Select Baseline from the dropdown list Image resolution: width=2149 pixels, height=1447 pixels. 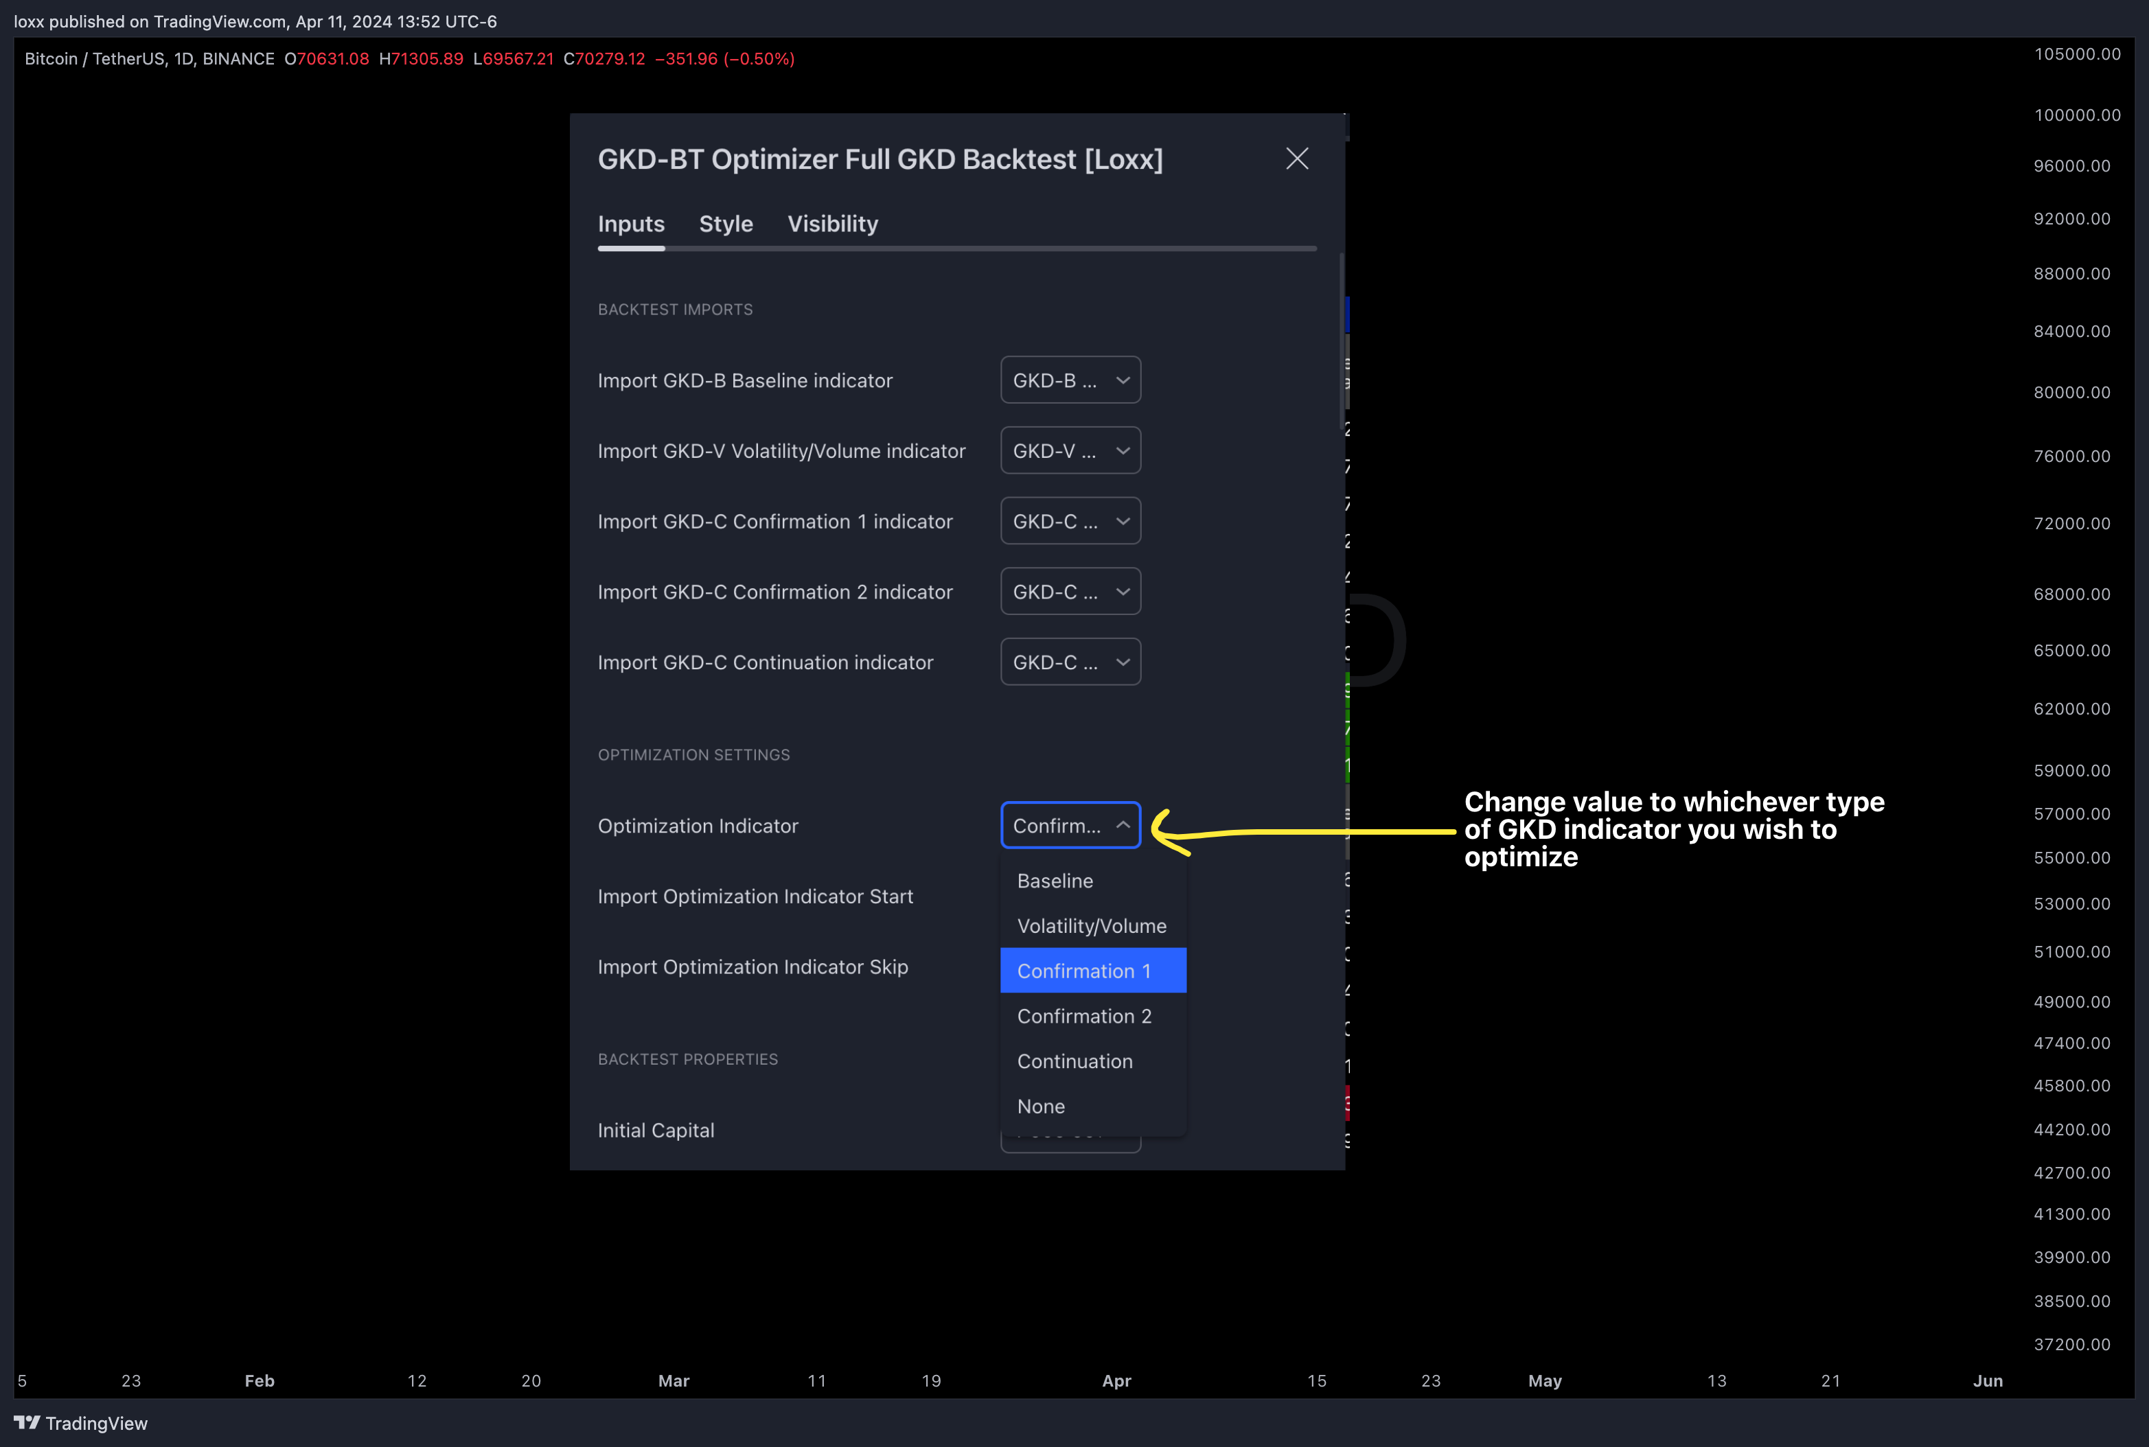click(1093, 881)
